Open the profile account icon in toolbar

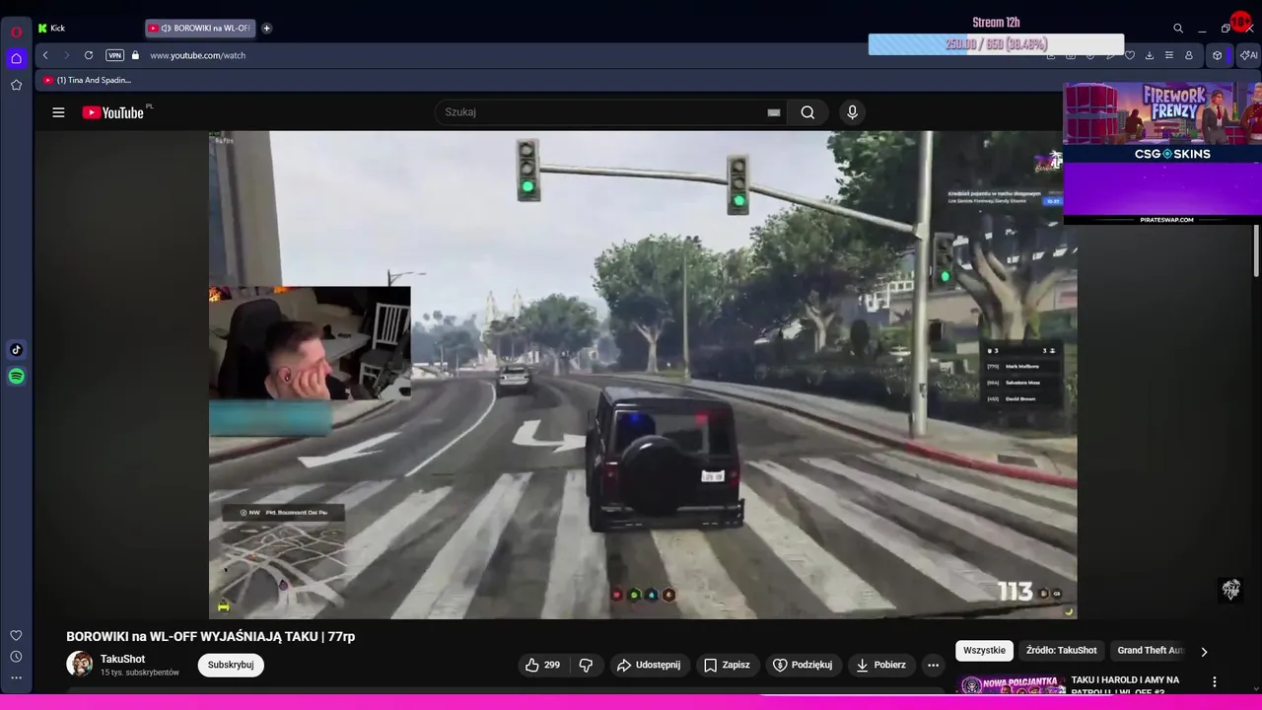[x=1189, y=55]
